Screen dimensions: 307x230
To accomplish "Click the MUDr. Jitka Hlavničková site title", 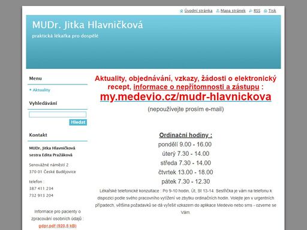I will 88,25.
